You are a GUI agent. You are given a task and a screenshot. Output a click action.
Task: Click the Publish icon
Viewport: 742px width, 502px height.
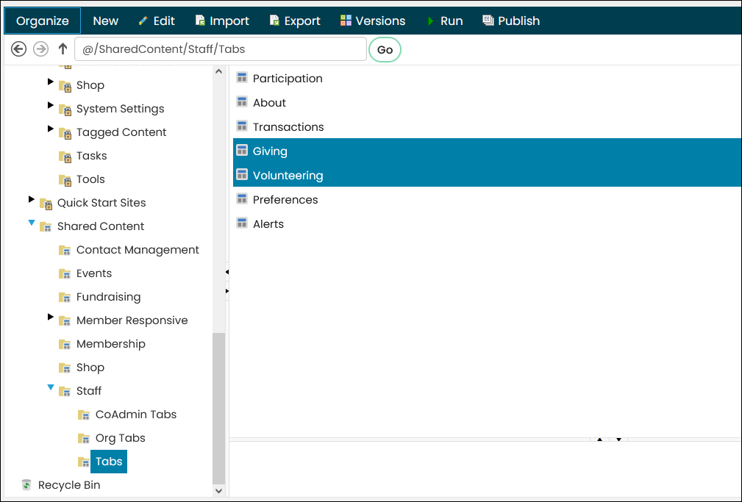[x=488, y=21]
